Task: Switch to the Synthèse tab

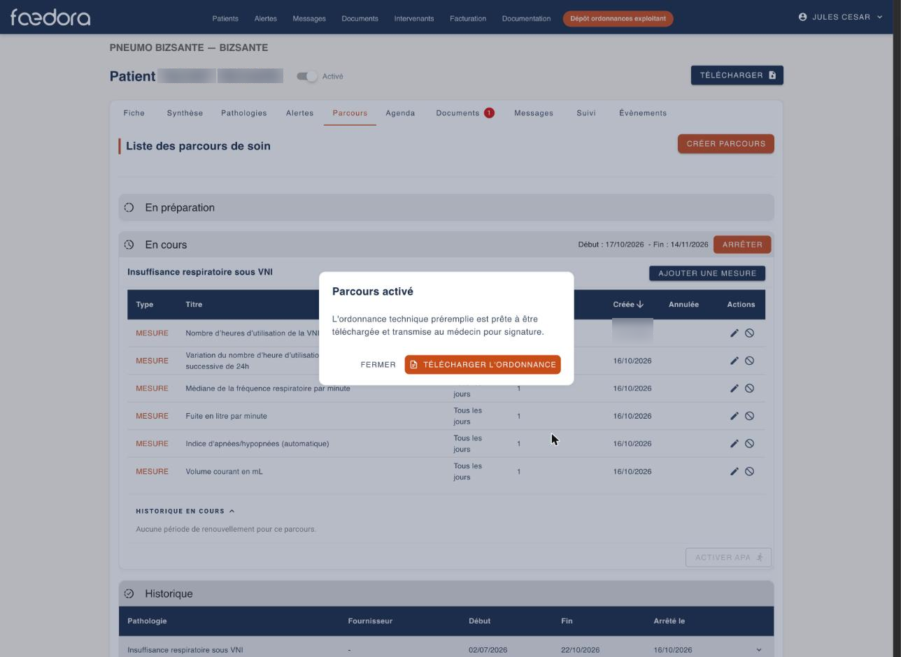Action: [x=185, y=113]
